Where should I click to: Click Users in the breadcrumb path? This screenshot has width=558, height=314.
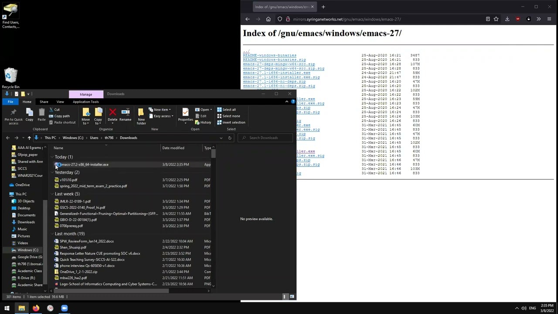click(x=94, y=138)
